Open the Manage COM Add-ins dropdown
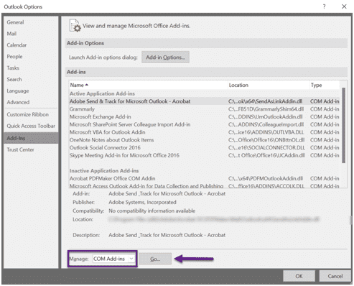 coord(113,259)
